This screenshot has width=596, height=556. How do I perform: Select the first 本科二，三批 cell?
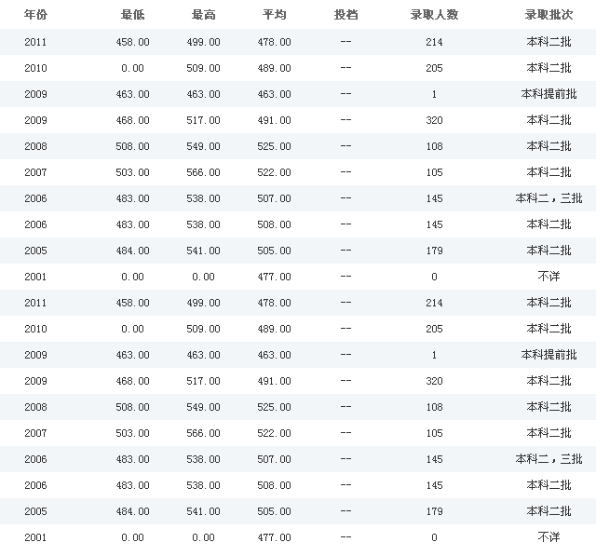(x=549, y=198)
